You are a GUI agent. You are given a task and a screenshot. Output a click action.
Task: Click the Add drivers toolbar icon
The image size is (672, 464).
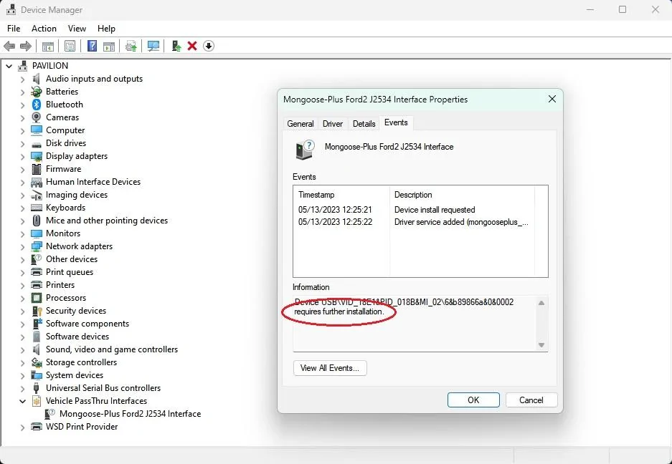point(176,46)
